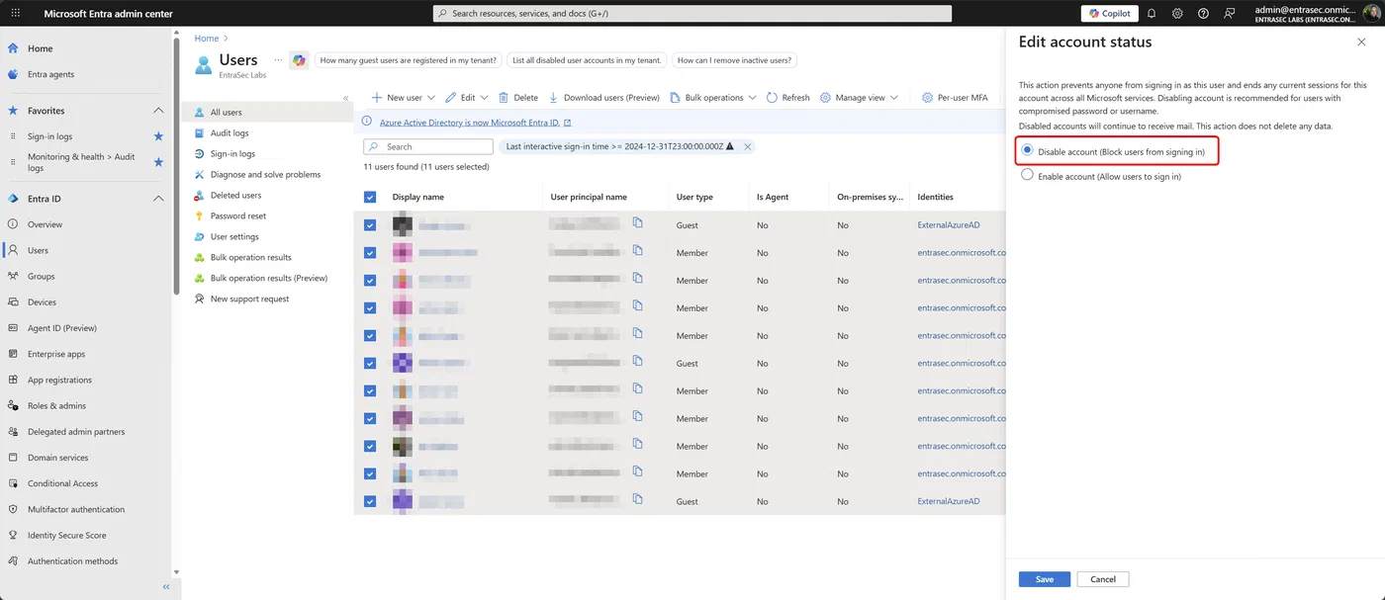The width and height of the screenshot is (1385, 600).
Task: Select the remove inactive users suggestion
Action: 734,60
